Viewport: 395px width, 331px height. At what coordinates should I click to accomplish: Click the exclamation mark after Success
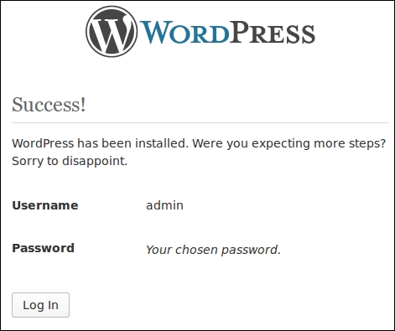[x=82, y=105]
